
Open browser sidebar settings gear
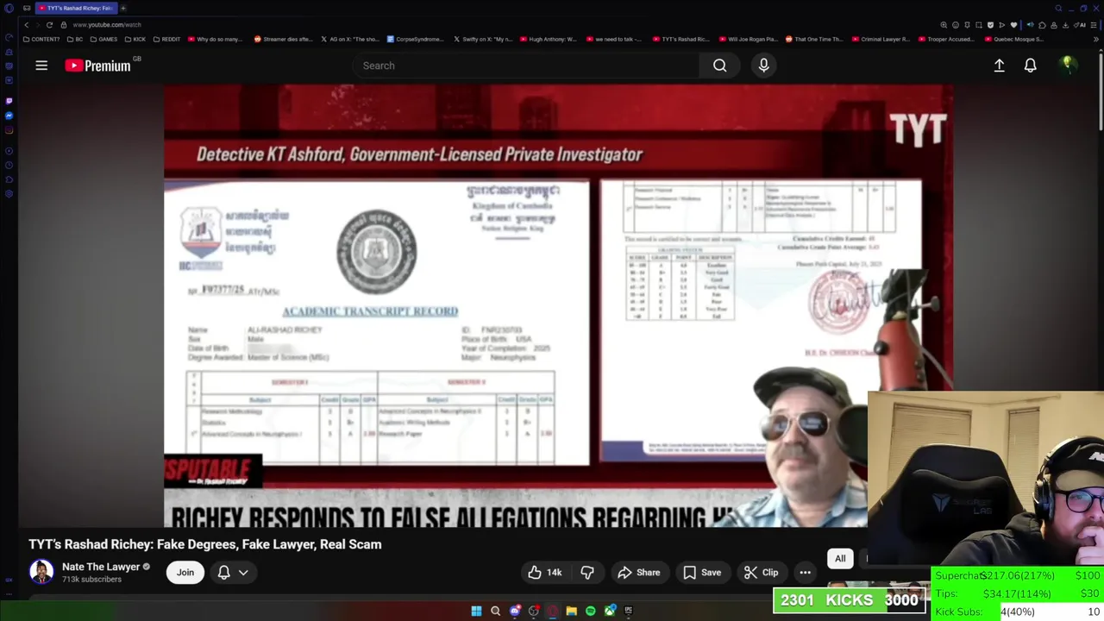tap(9, 194)
